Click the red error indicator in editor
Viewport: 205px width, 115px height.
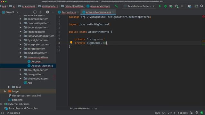(203, 17)
